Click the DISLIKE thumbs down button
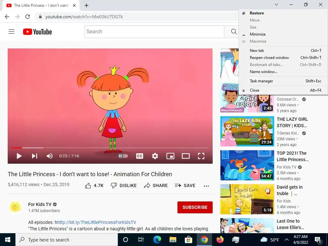This screenshot has height=246, width=328. [124, 185]
